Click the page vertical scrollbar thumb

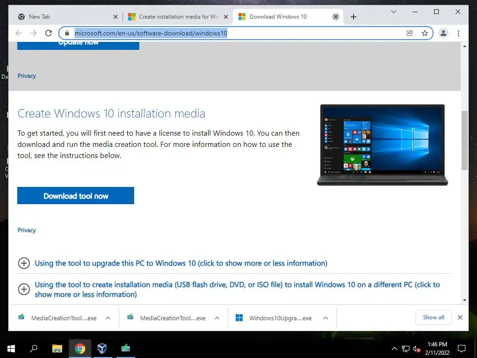click(x=464, y=140)
